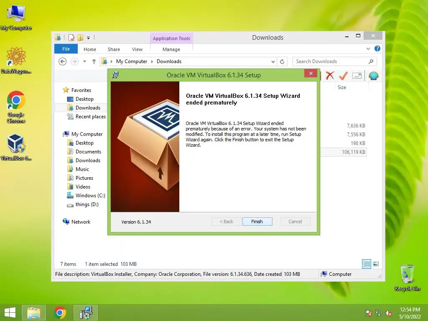This screenshot has width=428, height=321.
Task: Open the Recycle Bin
Action: pyautogui.click(x=407, y=278)
